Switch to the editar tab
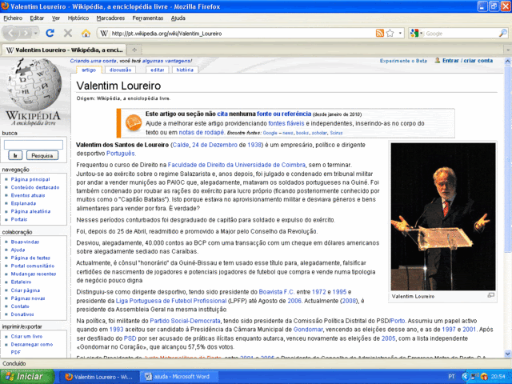This screenshot has width=512, height=384. 157,70
